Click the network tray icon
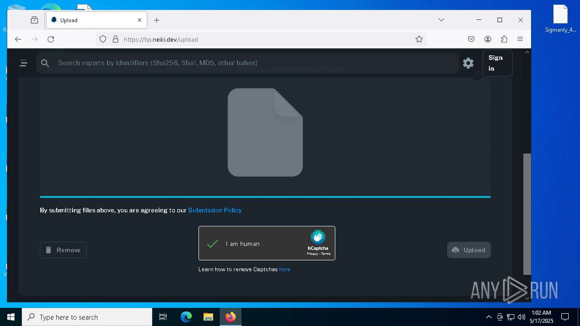580x326 pixels. pos(511,317)
